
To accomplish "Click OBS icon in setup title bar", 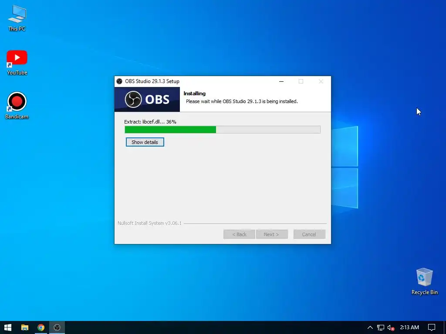I will click(x=119, y=81).
